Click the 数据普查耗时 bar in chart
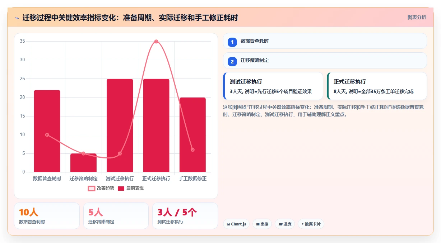 coord(47,131)
